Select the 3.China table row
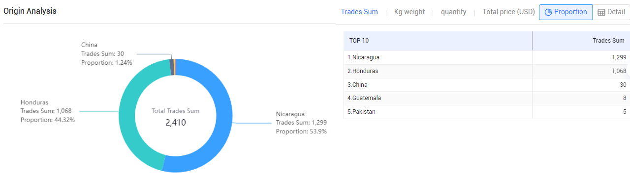 pos(487,85)
